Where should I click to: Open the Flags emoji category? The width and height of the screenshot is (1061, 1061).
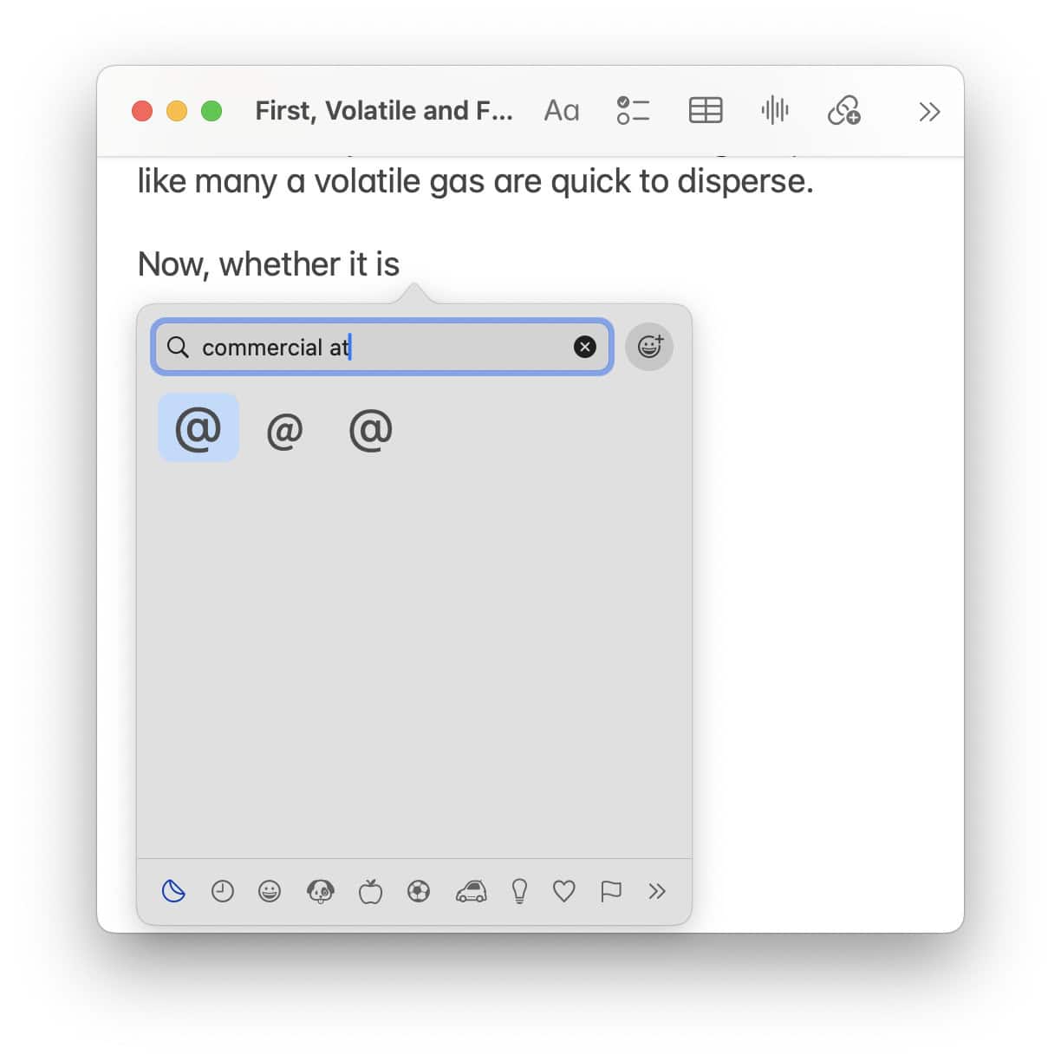pos(610,891)
